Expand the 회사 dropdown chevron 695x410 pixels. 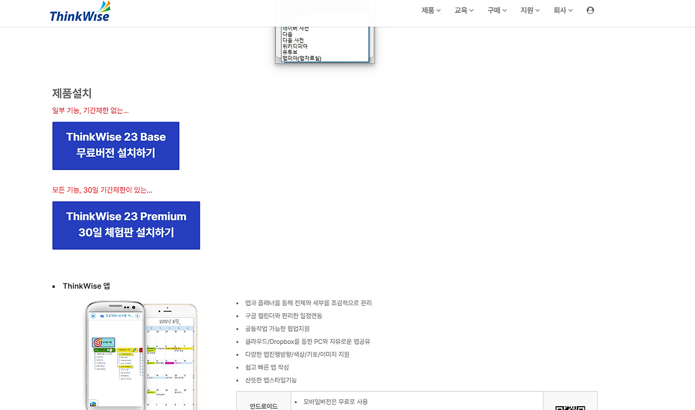pos(571,10)
